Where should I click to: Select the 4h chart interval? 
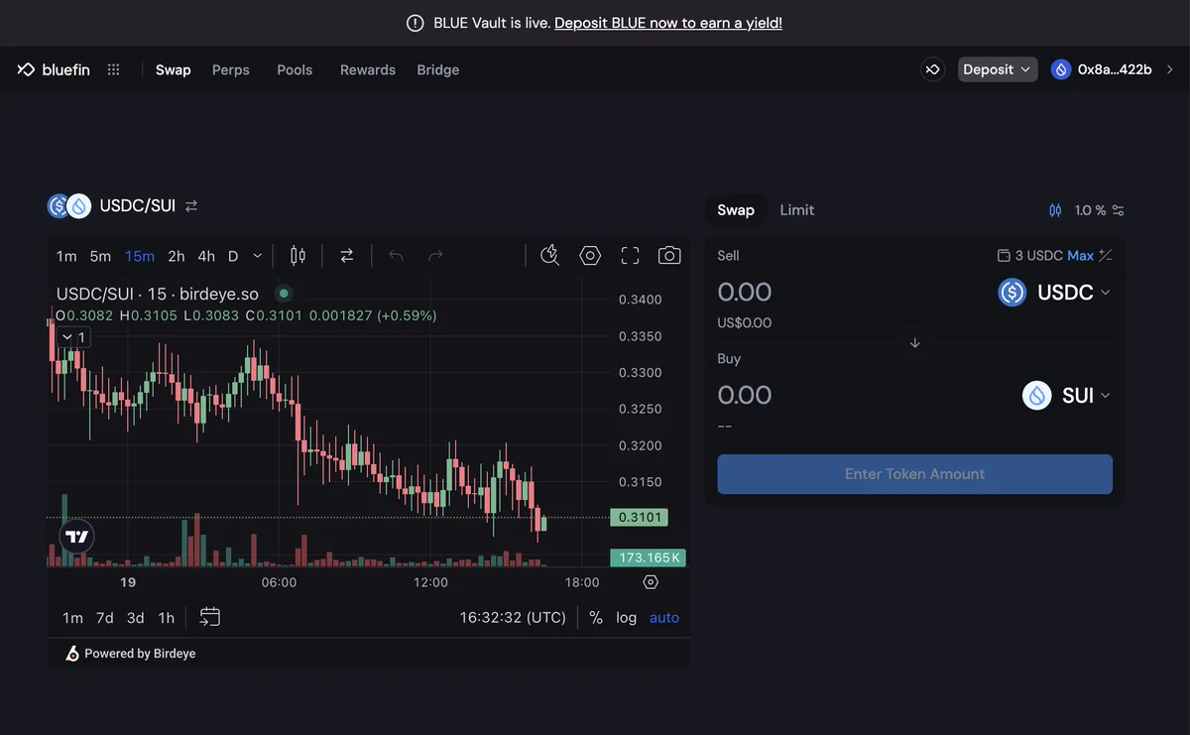click(206, 256)
